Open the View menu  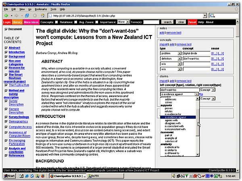coord(22,9)
